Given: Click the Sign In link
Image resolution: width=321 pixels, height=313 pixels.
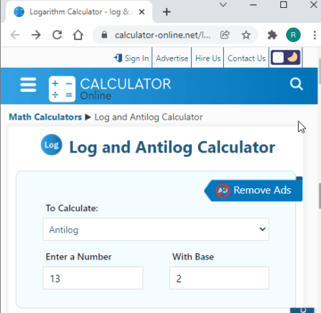Looking at the screenshot, I should coord(131,58).
